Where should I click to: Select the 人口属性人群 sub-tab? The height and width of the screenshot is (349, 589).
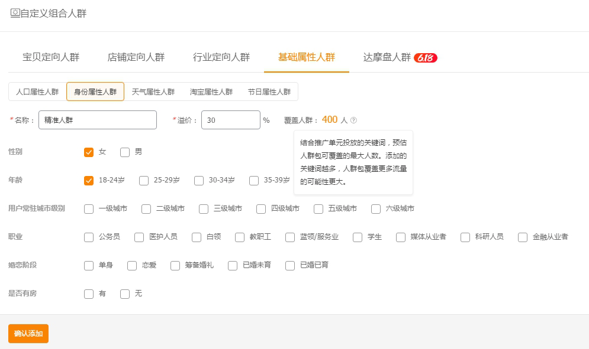click(x=37, y=92)
